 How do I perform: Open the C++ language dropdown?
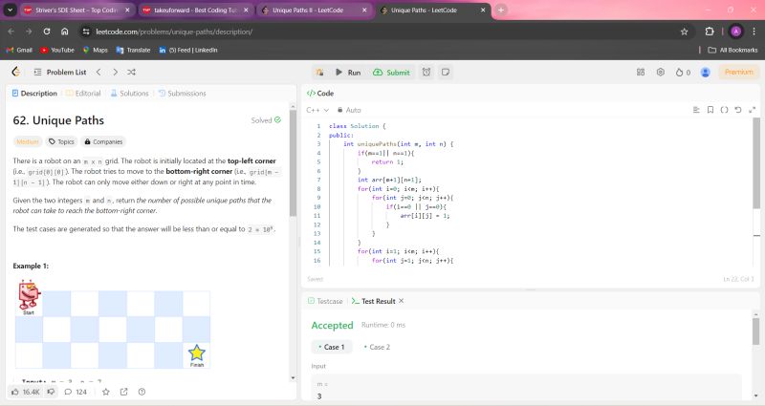click(315, 110)
